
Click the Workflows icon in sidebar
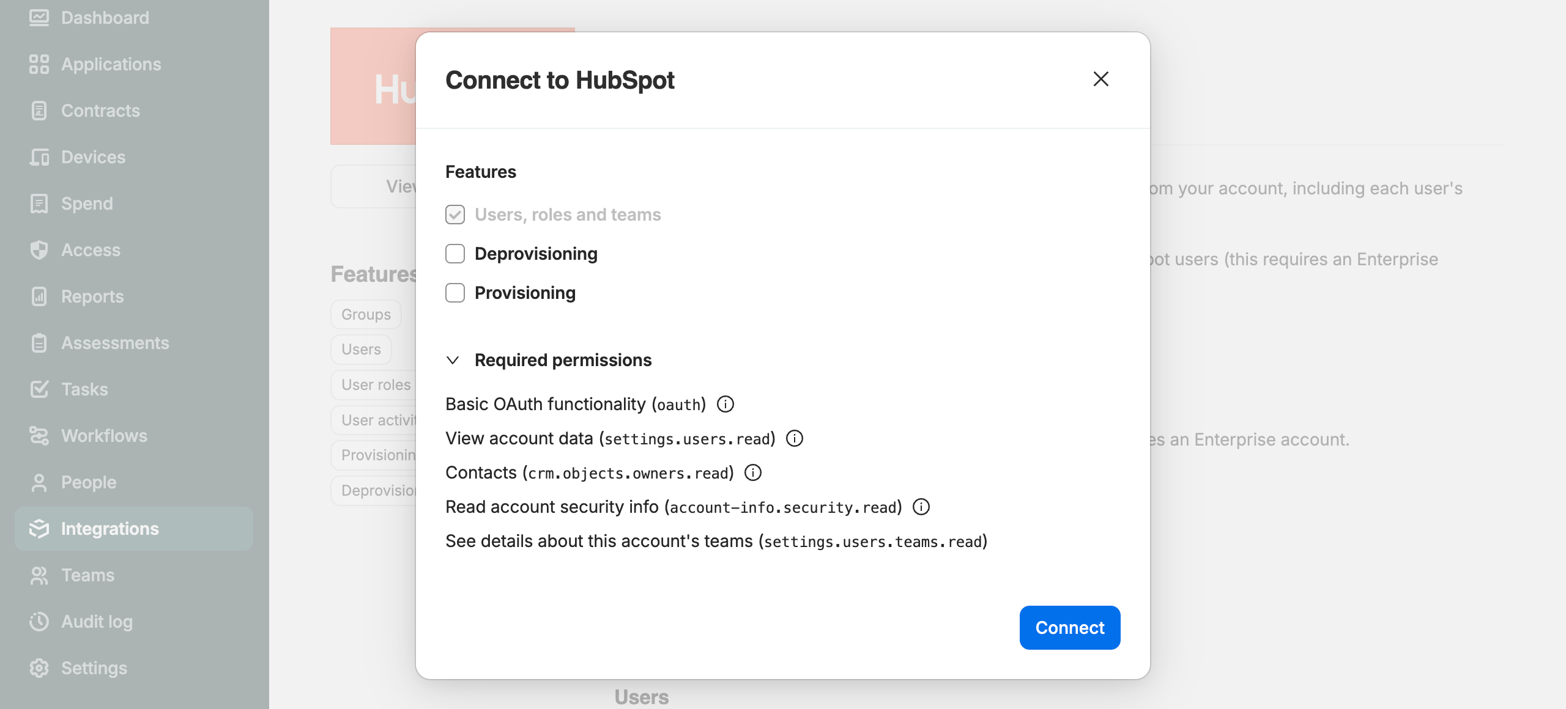(x=39, y=436)
